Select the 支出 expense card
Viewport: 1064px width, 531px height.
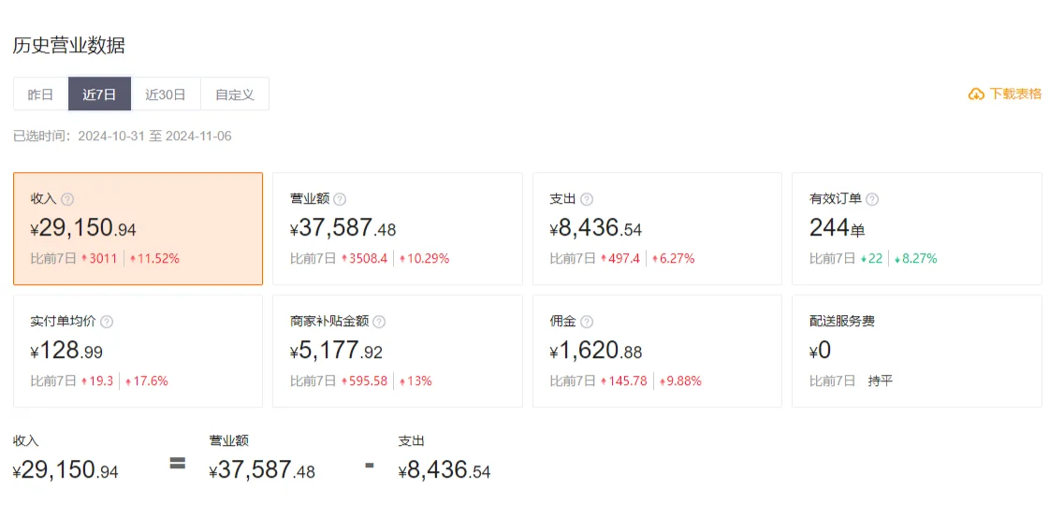[657, 229]
